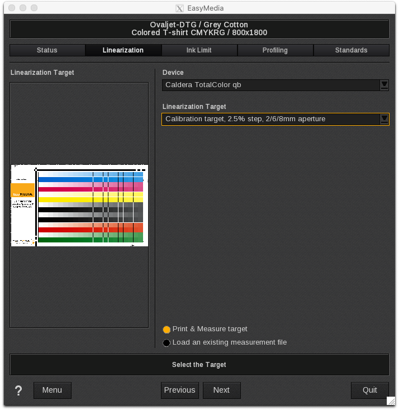This screenshot has height=410, width=399.
Task: Select Print & Measure target option
Action: coord(167,330)
